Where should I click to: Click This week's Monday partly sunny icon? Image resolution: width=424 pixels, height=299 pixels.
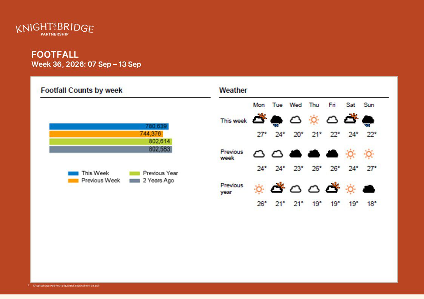(259, 119)
